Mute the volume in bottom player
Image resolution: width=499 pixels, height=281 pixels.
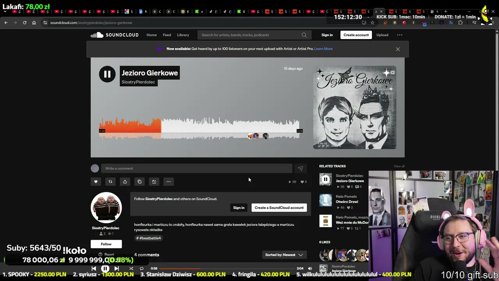click(310, 269)
